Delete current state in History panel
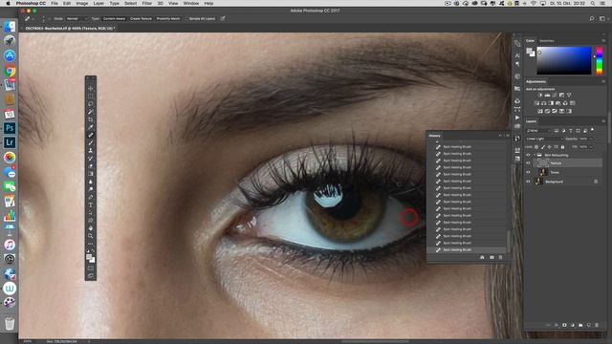Image resolution: width=612 pixels, height=344 pixels. (501, 257)
